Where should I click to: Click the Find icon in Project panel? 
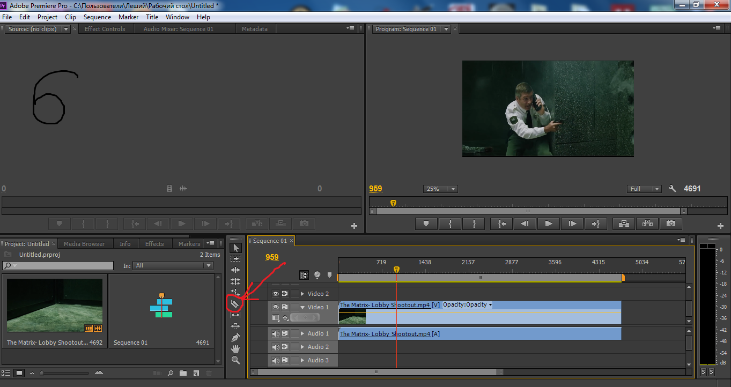pos(171,373)
